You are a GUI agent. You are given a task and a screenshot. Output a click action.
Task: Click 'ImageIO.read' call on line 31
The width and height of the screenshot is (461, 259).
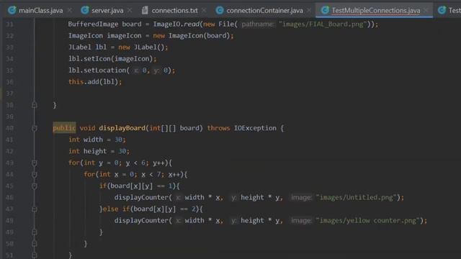coord(176,24)
